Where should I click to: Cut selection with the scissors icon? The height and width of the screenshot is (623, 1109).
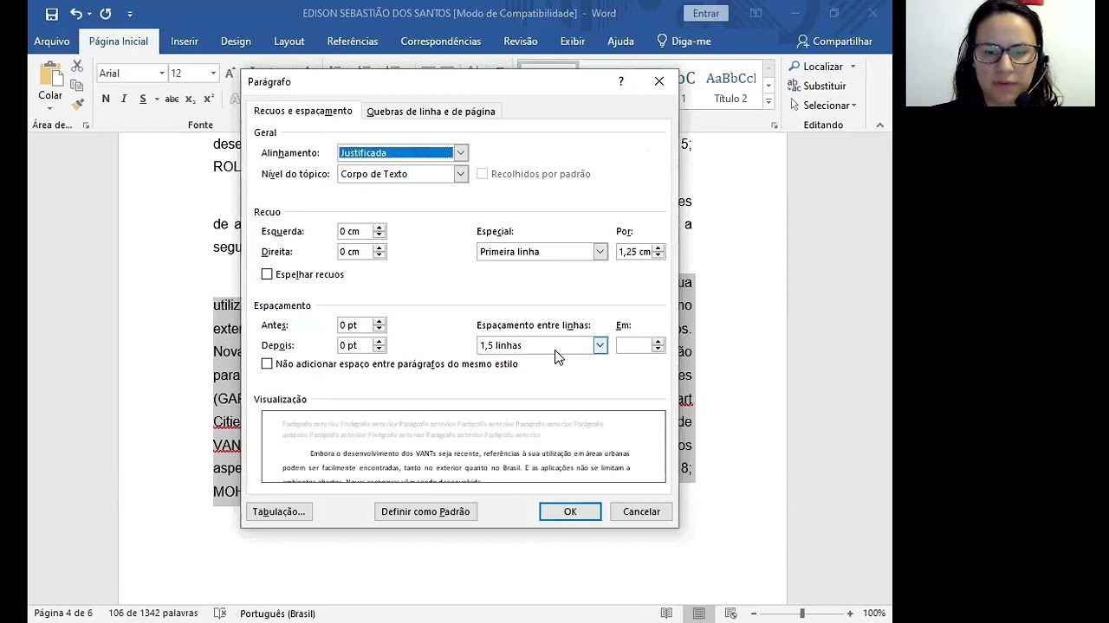pyautogui.click(x=77, y=66)
